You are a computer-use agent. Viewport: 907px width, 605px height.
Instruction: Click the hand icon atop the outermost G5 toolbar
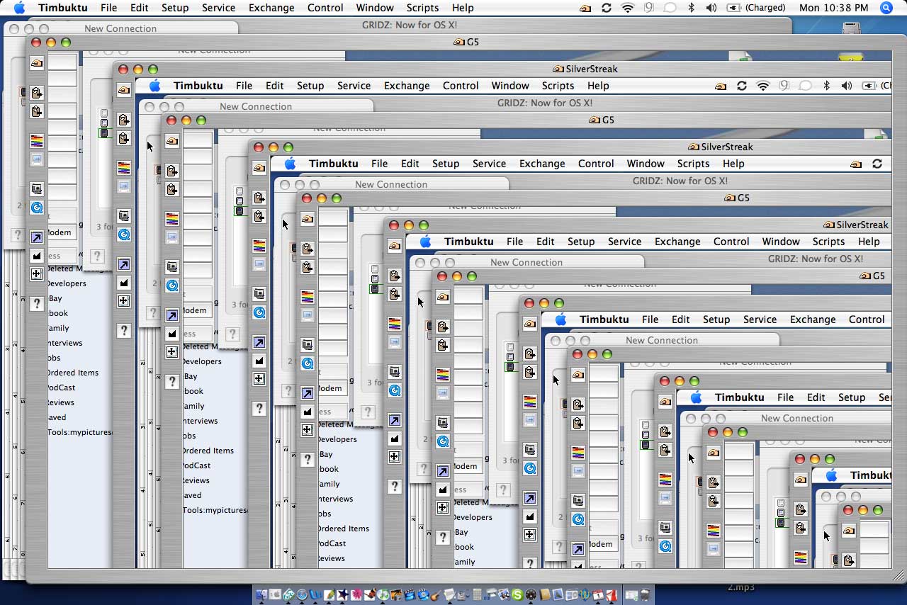pyautogui.click(x=37, y=63)
